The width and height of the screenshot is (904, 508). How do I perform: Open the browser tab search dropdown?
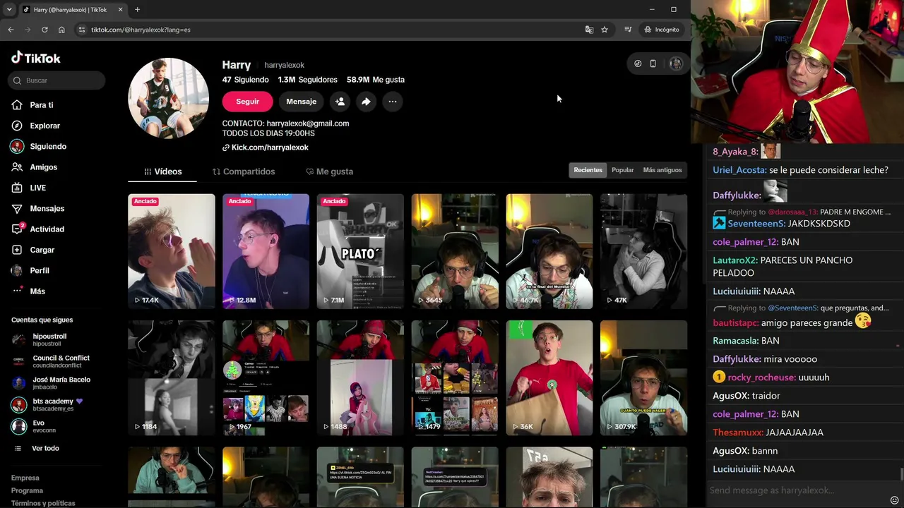(9, 9)
